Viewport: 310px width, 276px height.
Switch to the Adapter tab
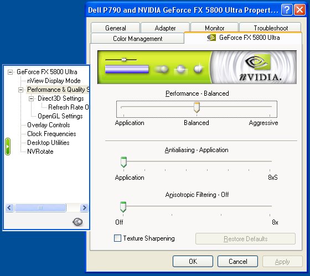165,28
